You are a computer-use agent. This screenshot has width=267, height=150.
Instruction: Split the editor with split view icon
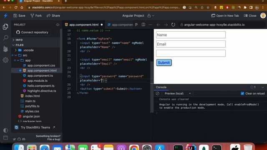point(144,25)
